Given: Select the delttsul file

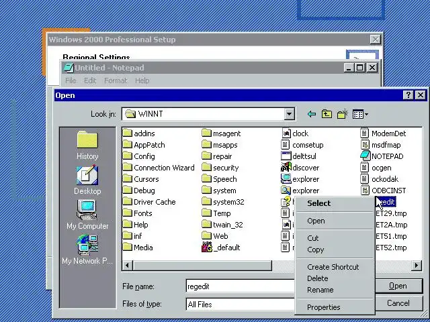Looking at the screenshot, I should pos(298,156).
